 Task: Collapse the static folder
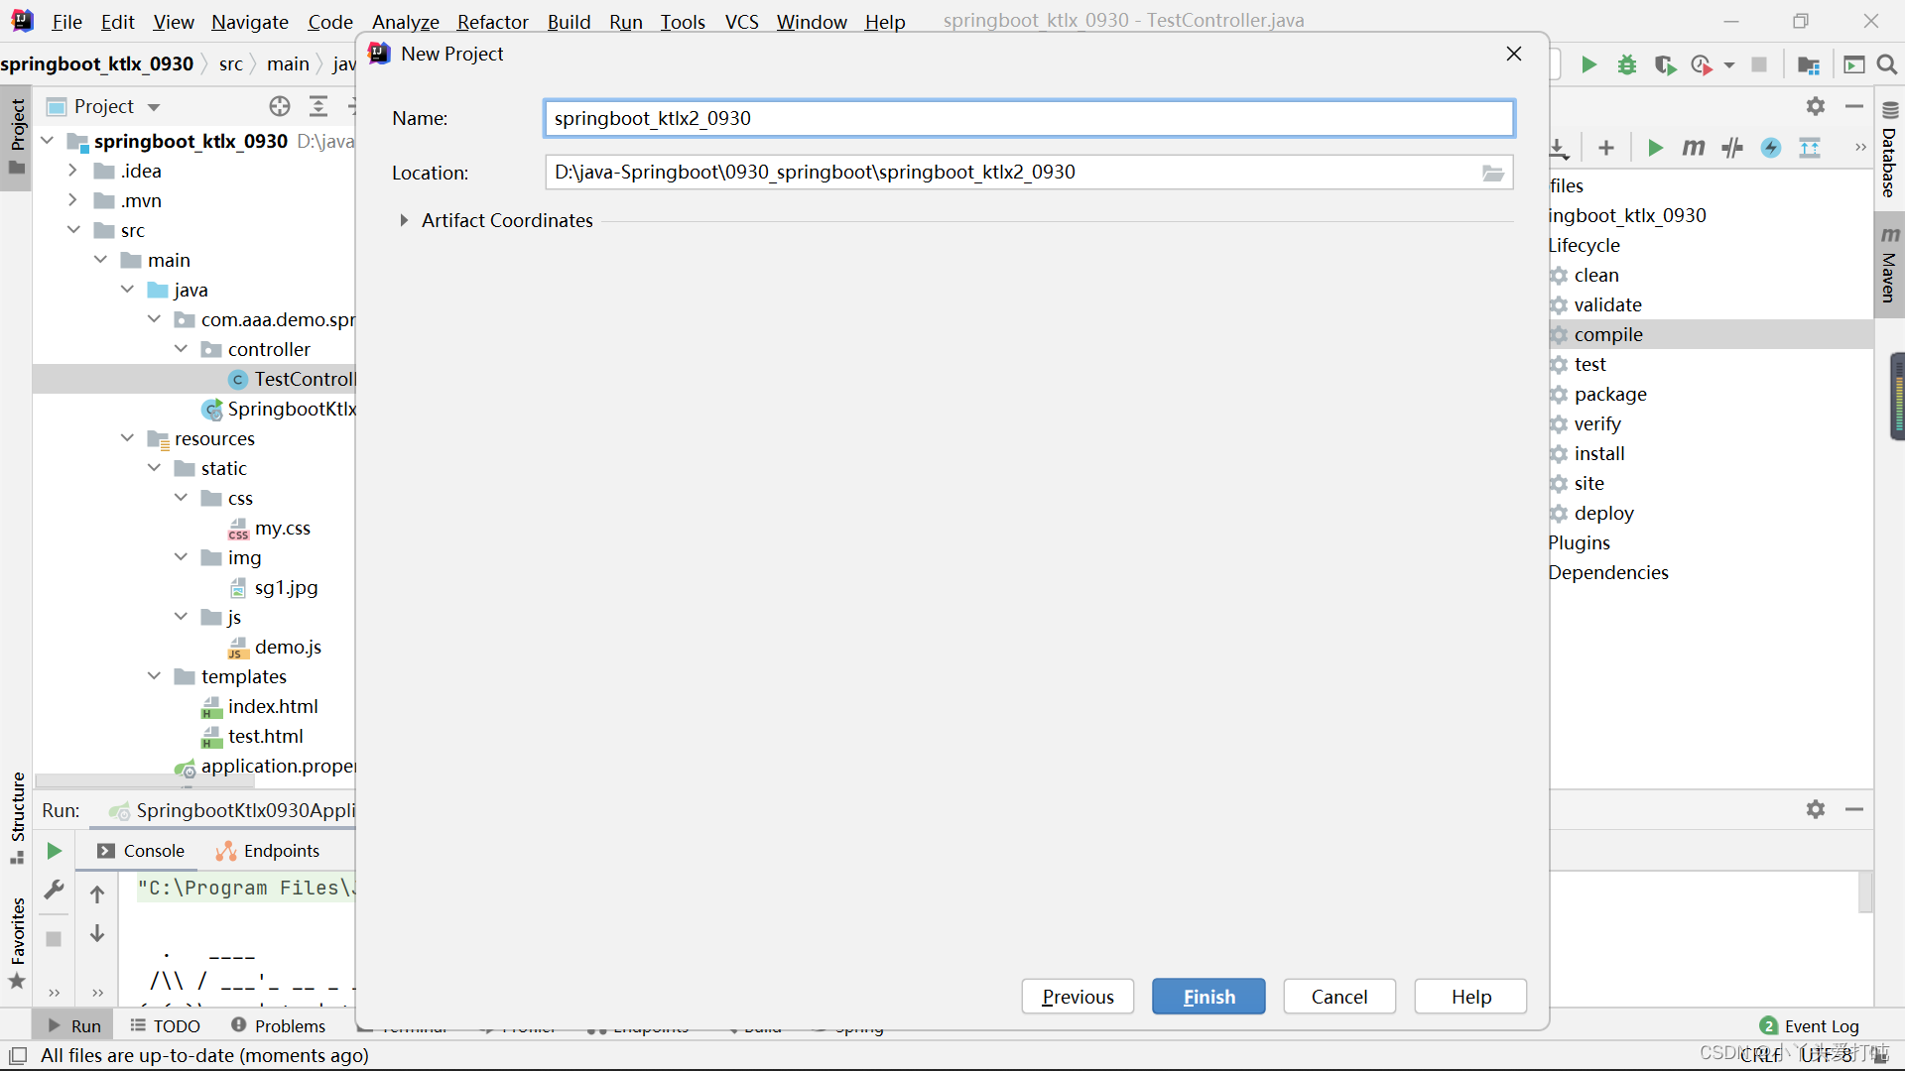(154, 468)
